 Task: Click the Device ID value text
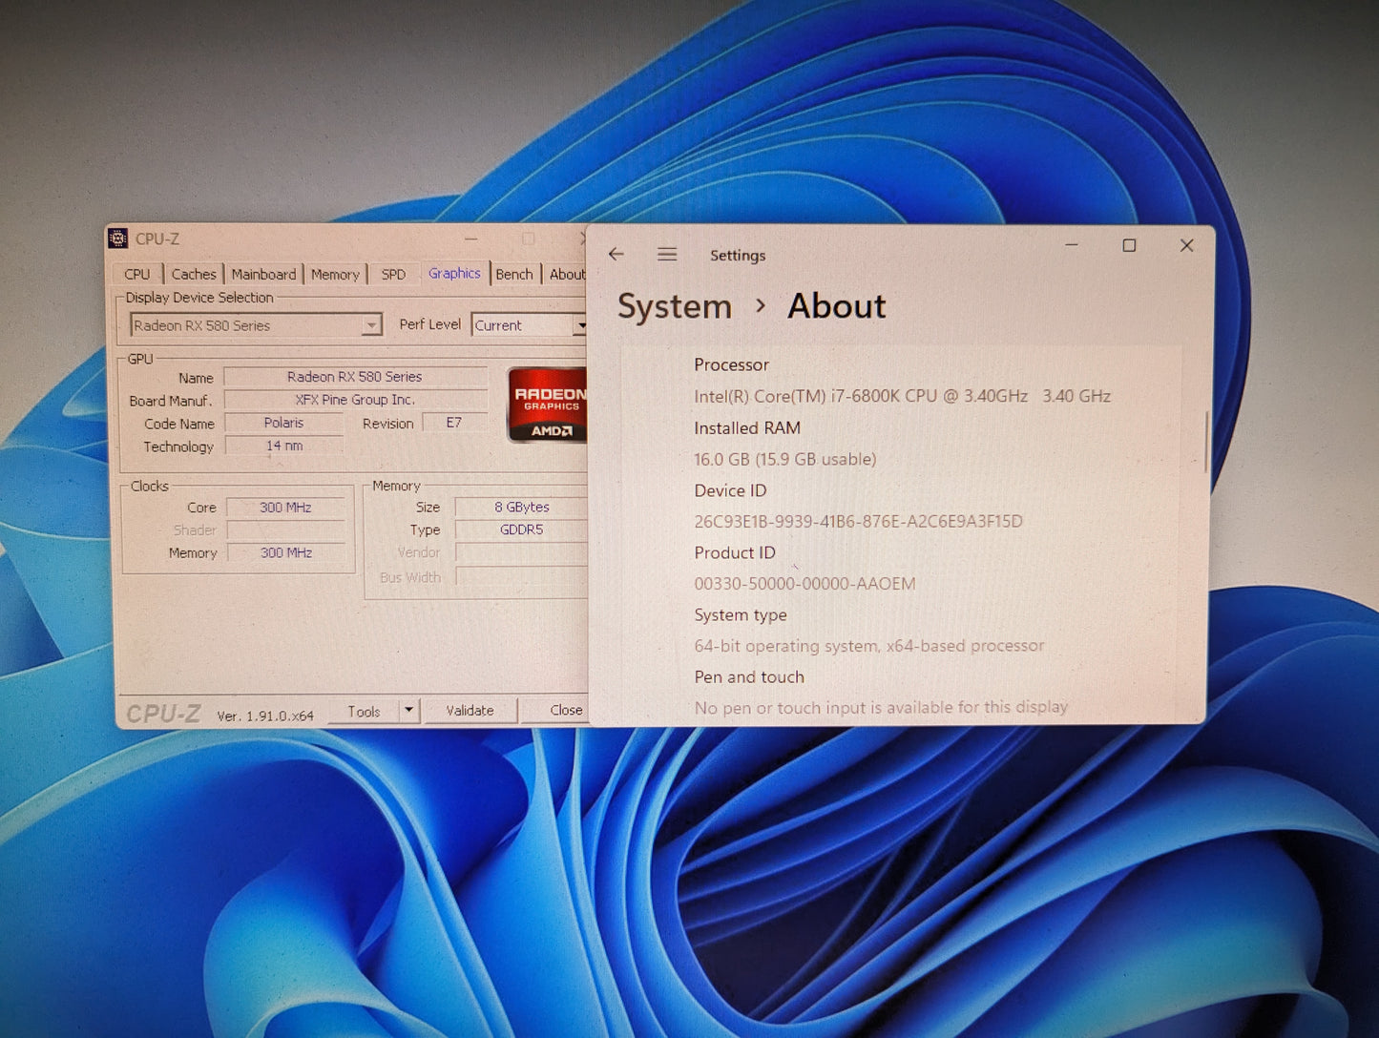[858, 521]
